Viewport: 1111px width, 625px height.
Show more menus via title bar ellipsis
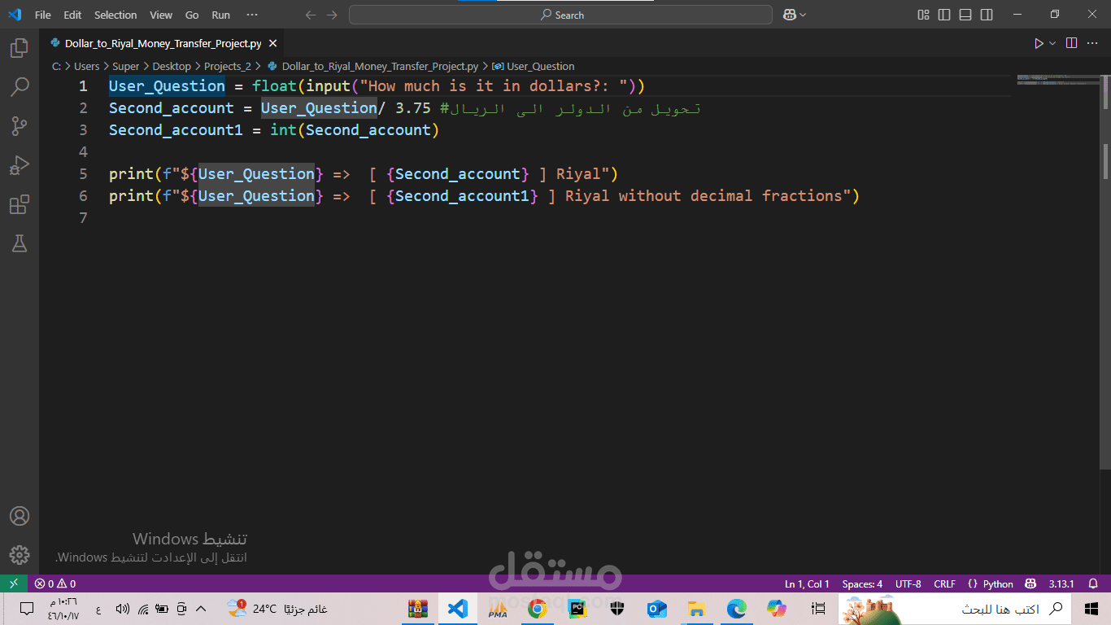[x=252, y=15]
